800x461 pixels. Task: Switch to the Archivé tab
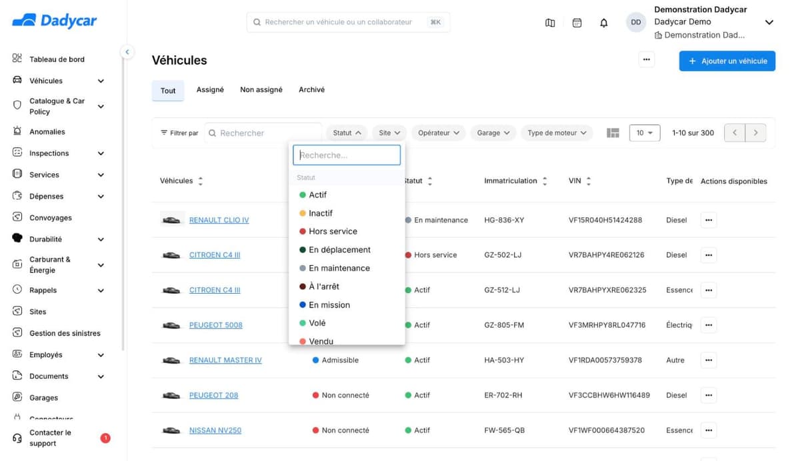311,89
